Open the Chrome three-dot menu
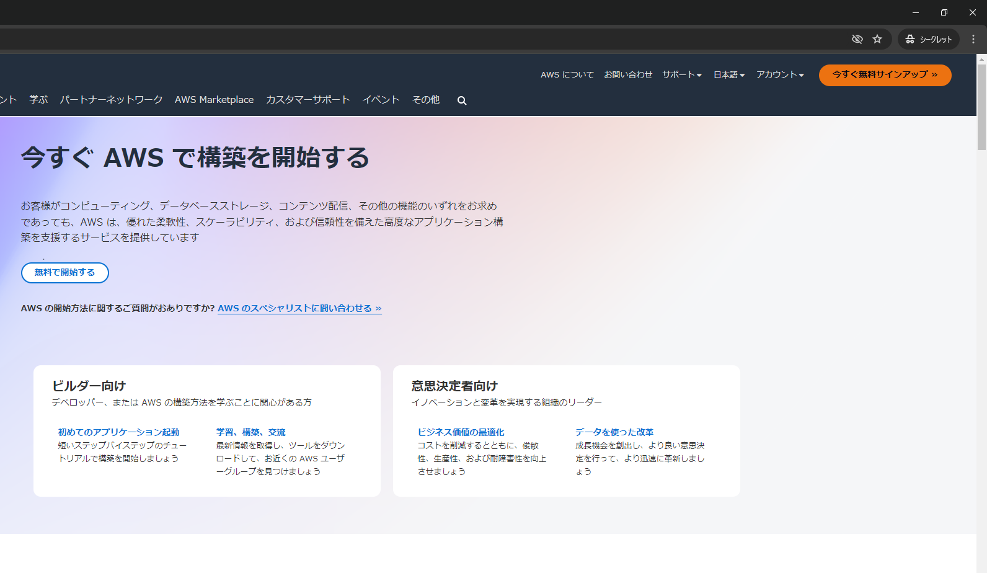 pos(973,39)
